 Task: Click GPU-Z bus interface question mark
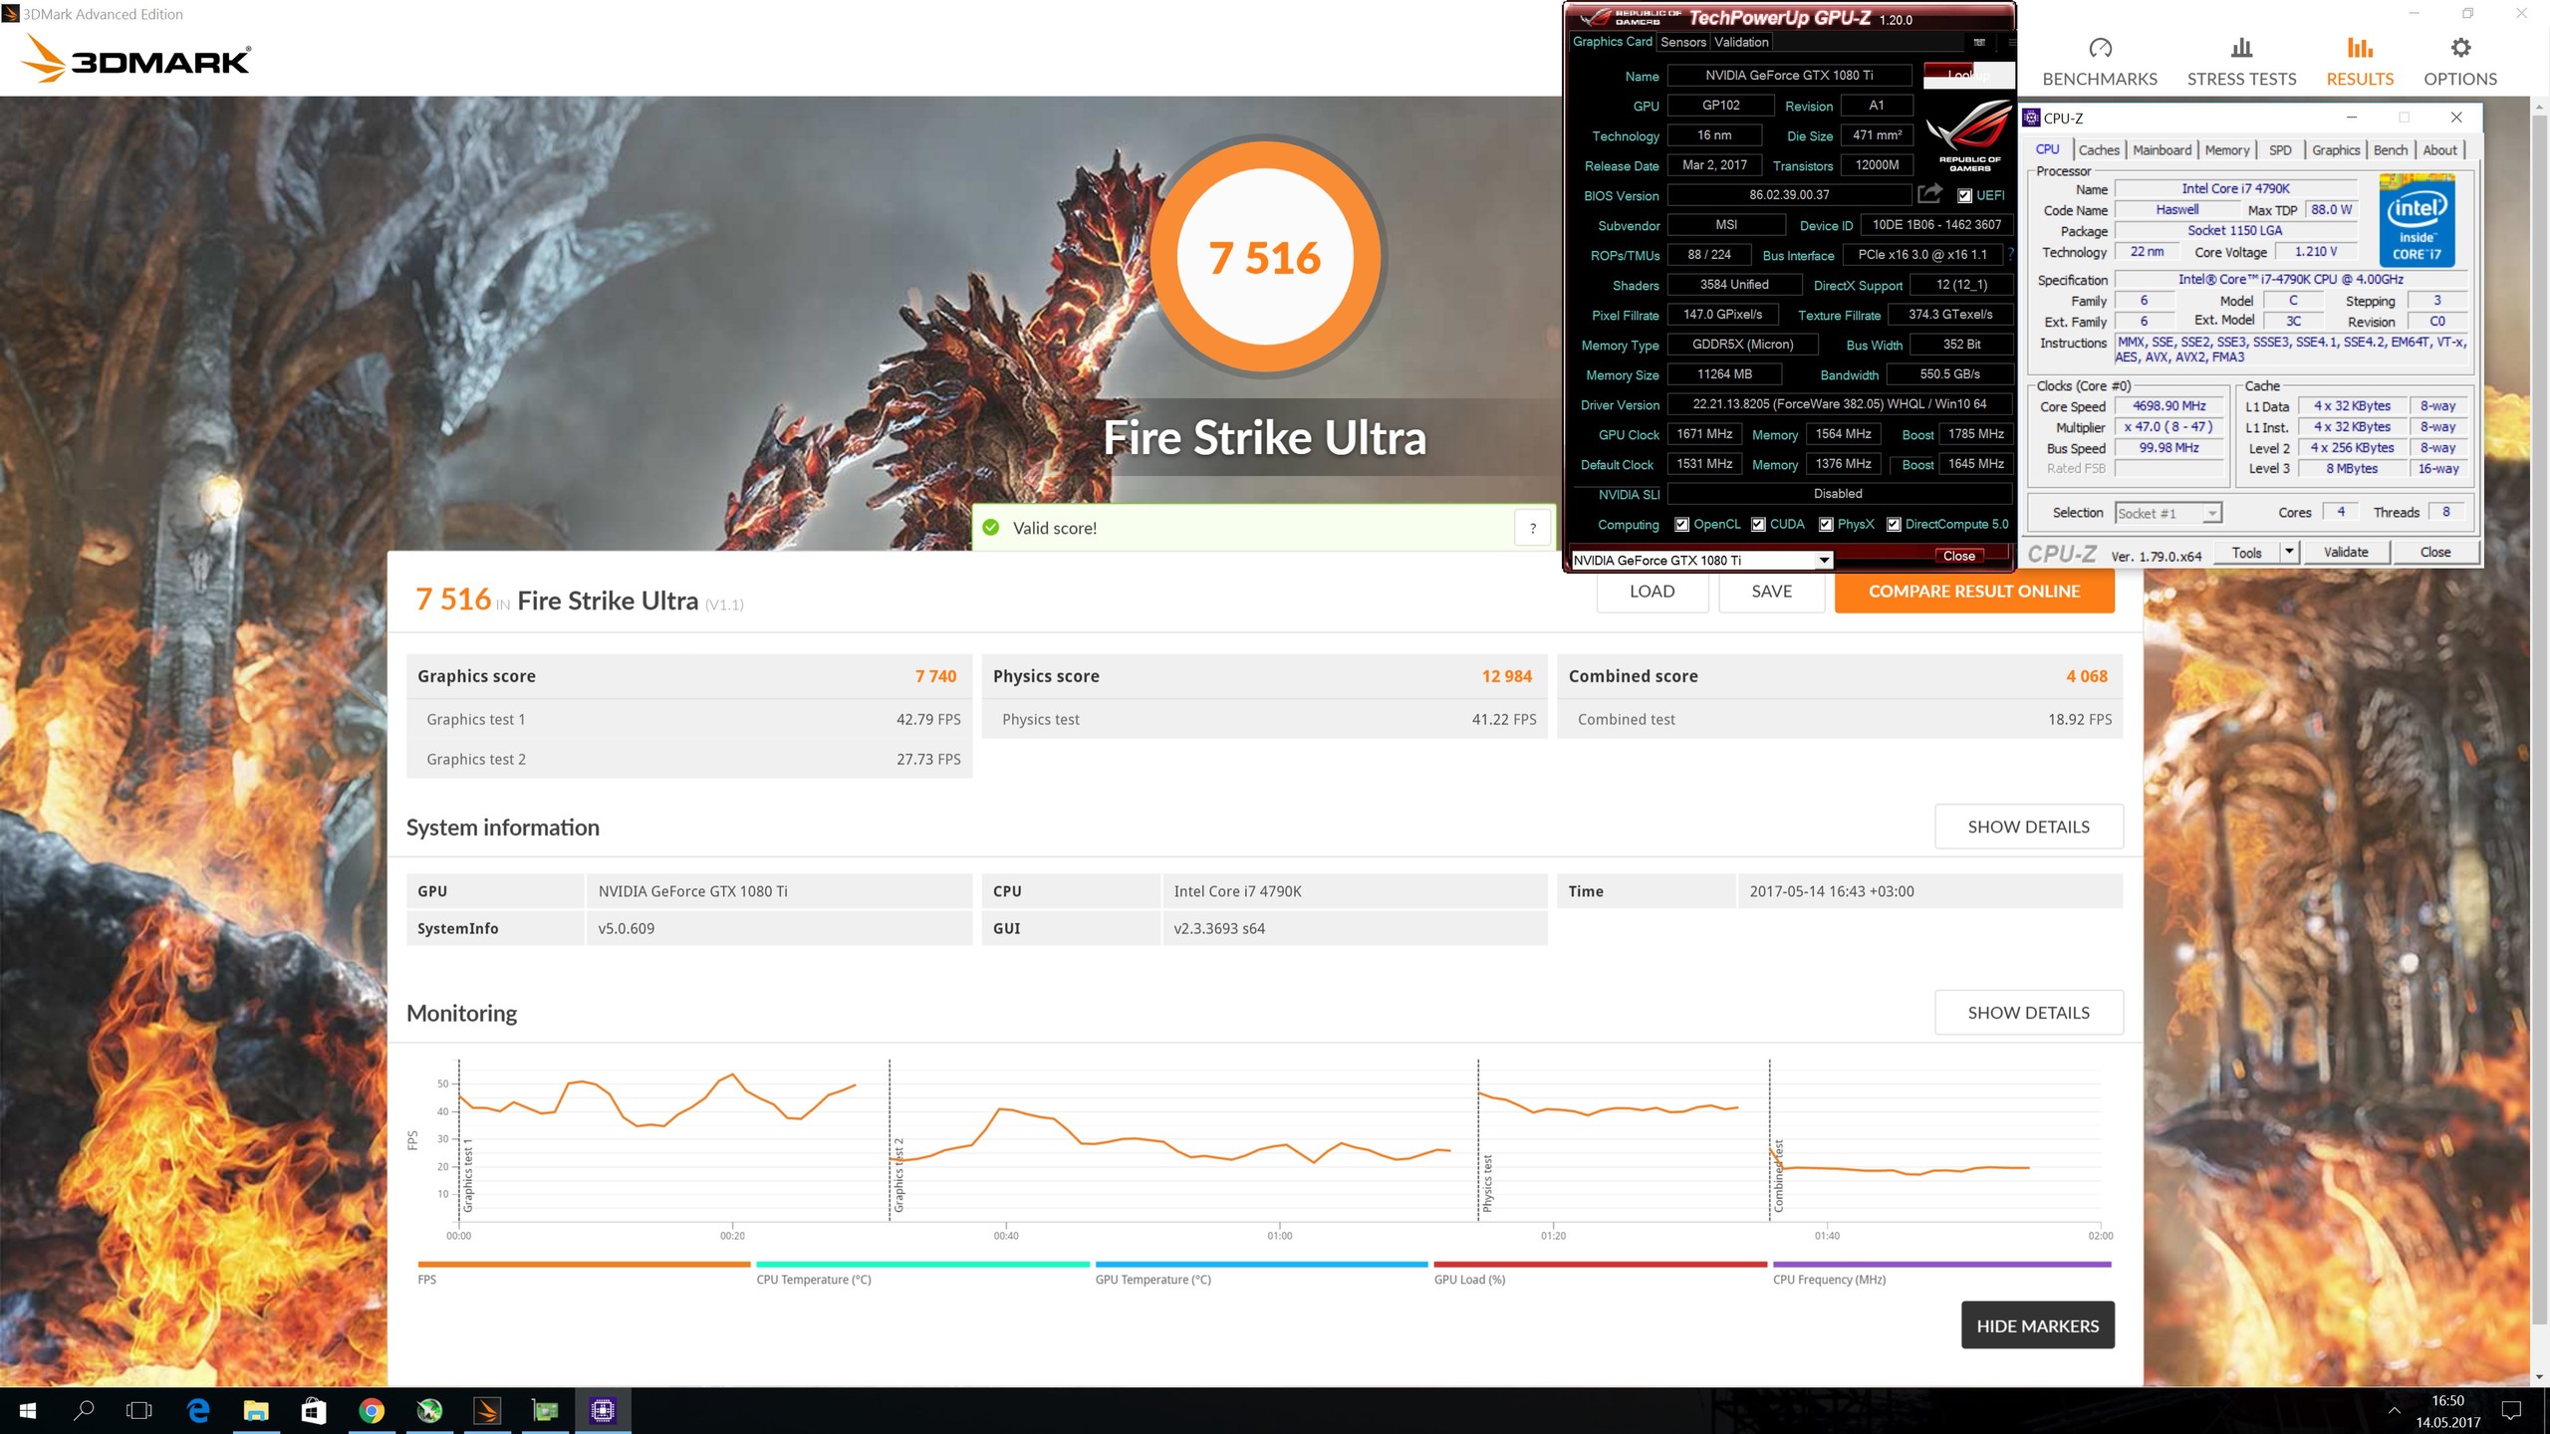point(2011,255)
